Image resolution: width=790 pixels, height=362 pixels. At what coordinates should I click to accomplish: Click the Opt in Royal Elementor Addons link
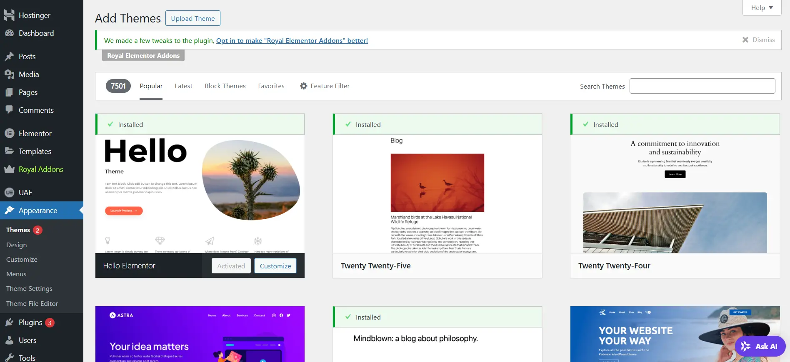pyautogui.click(x=292, y=40)
